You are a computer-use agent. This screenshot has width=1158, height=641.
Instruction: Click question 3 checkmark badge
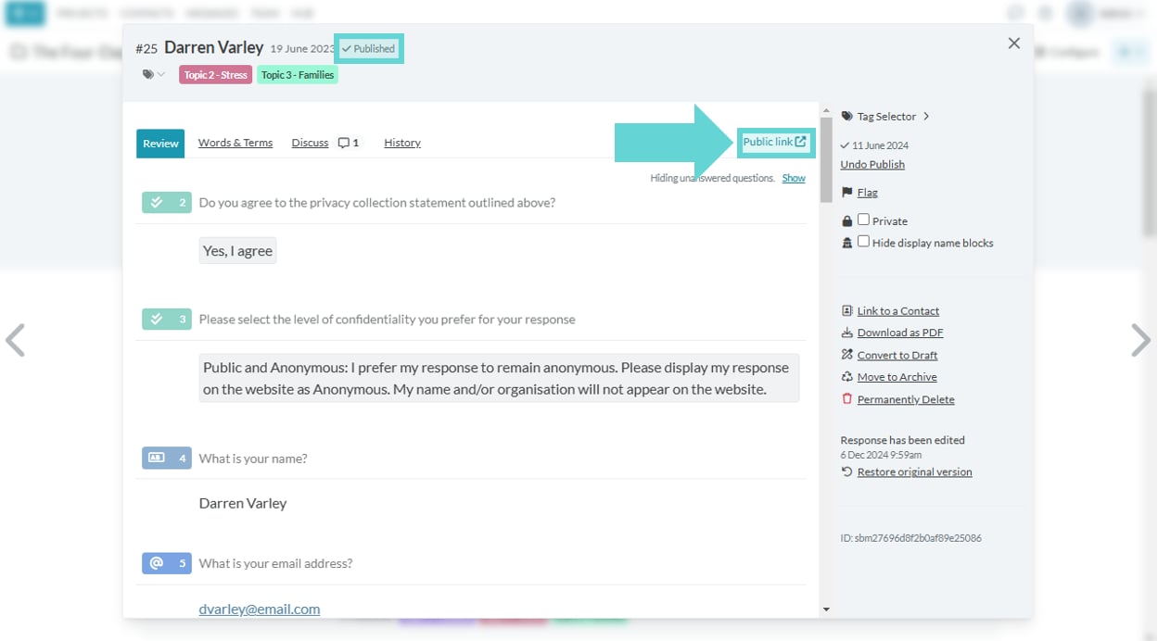coord(167,319)
